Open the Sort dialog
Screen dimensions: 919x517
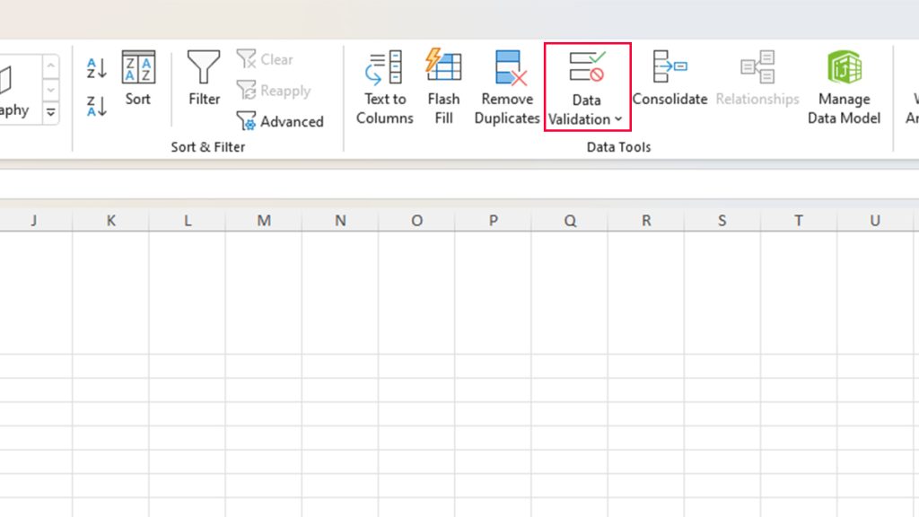(x=138, y=79)
